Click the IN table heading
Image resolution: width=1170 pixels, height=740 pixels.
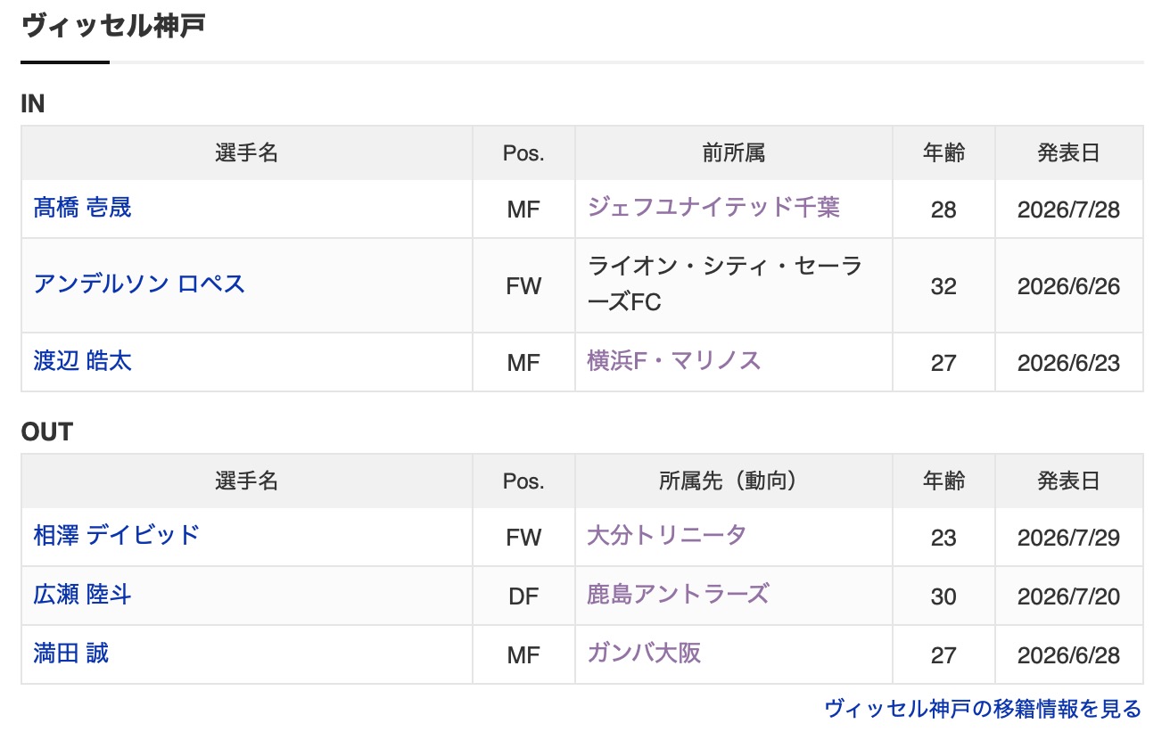[x=33, y=103]
